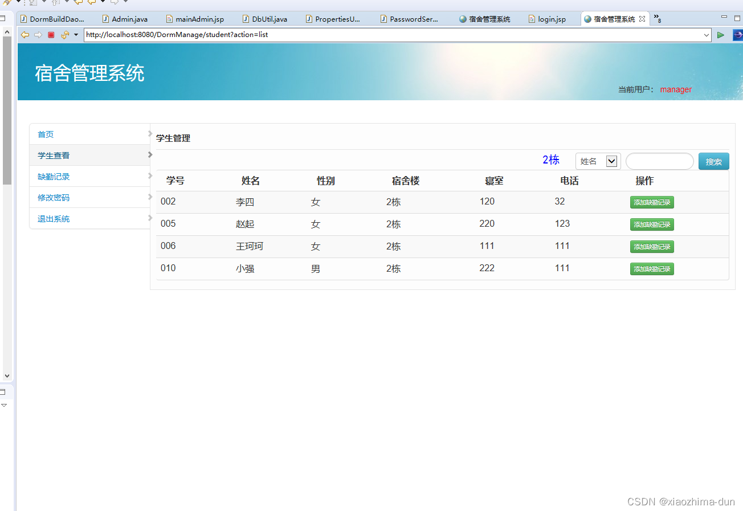Switch to the inactive 宿舍管理系统 browser tab
Image resolution: width=743 pixels, height=511 pixels.
point(485,19)
